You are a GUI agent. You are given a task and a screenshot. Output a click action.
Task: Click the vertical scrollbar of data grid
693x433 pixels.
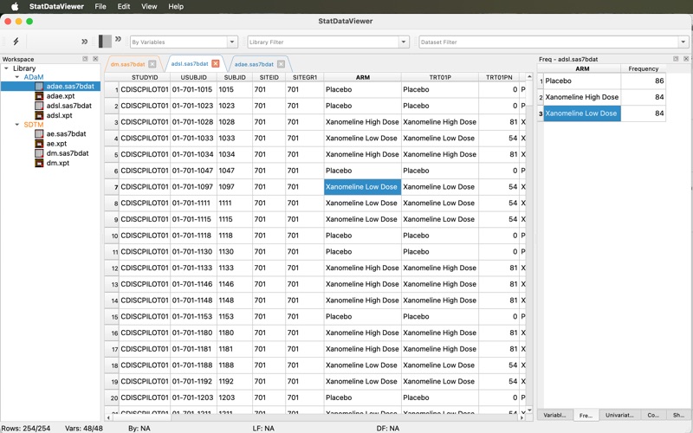(x=529, y=243)
